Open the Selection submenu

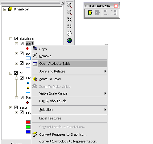(70, 110)
